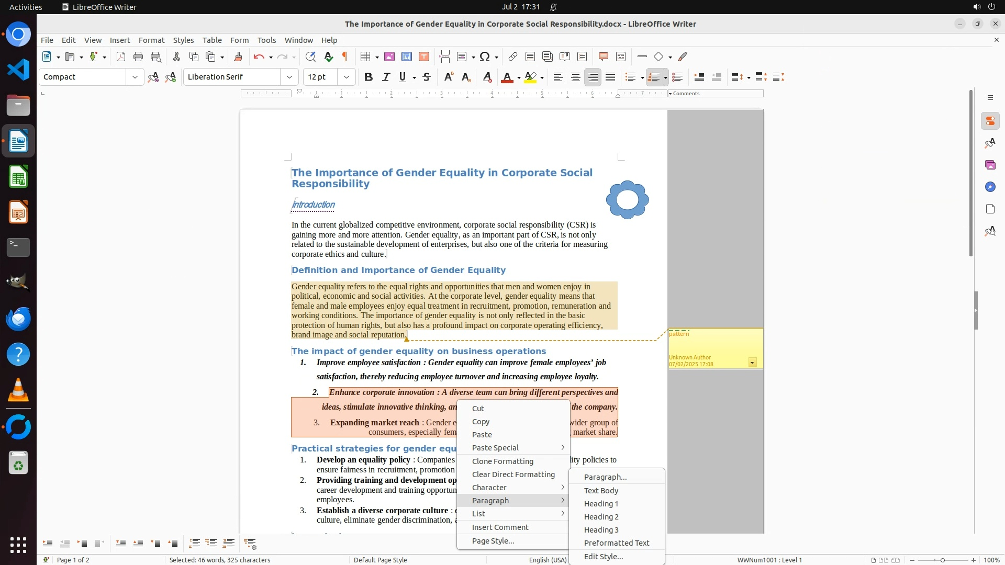This screenshot has height=565, width=1005.
Task: Choose Clear Direct Formatting from context menu
Action: point(513,474)
